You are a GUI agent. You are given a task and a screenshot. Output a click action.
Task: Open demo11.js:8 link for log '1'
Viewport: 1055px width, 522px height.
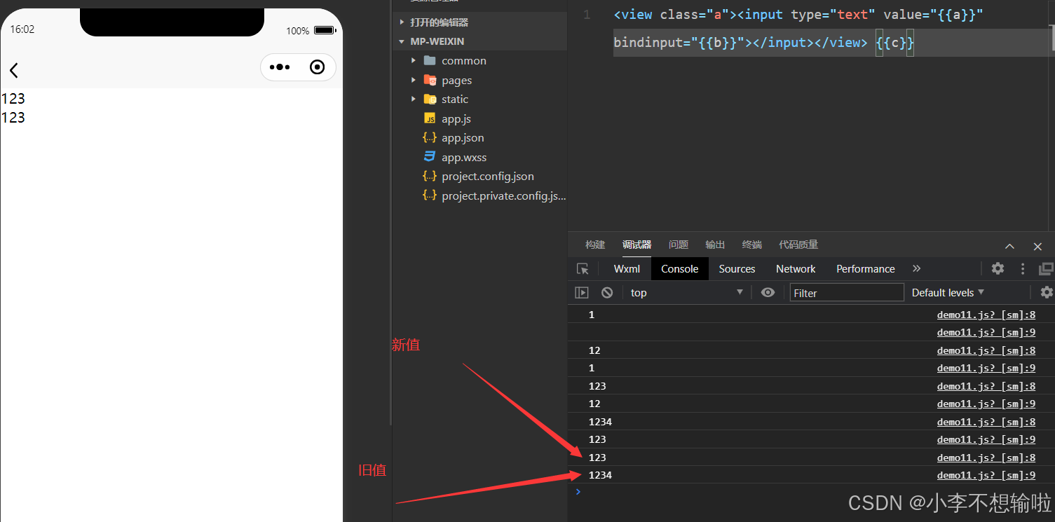point(986,315)
